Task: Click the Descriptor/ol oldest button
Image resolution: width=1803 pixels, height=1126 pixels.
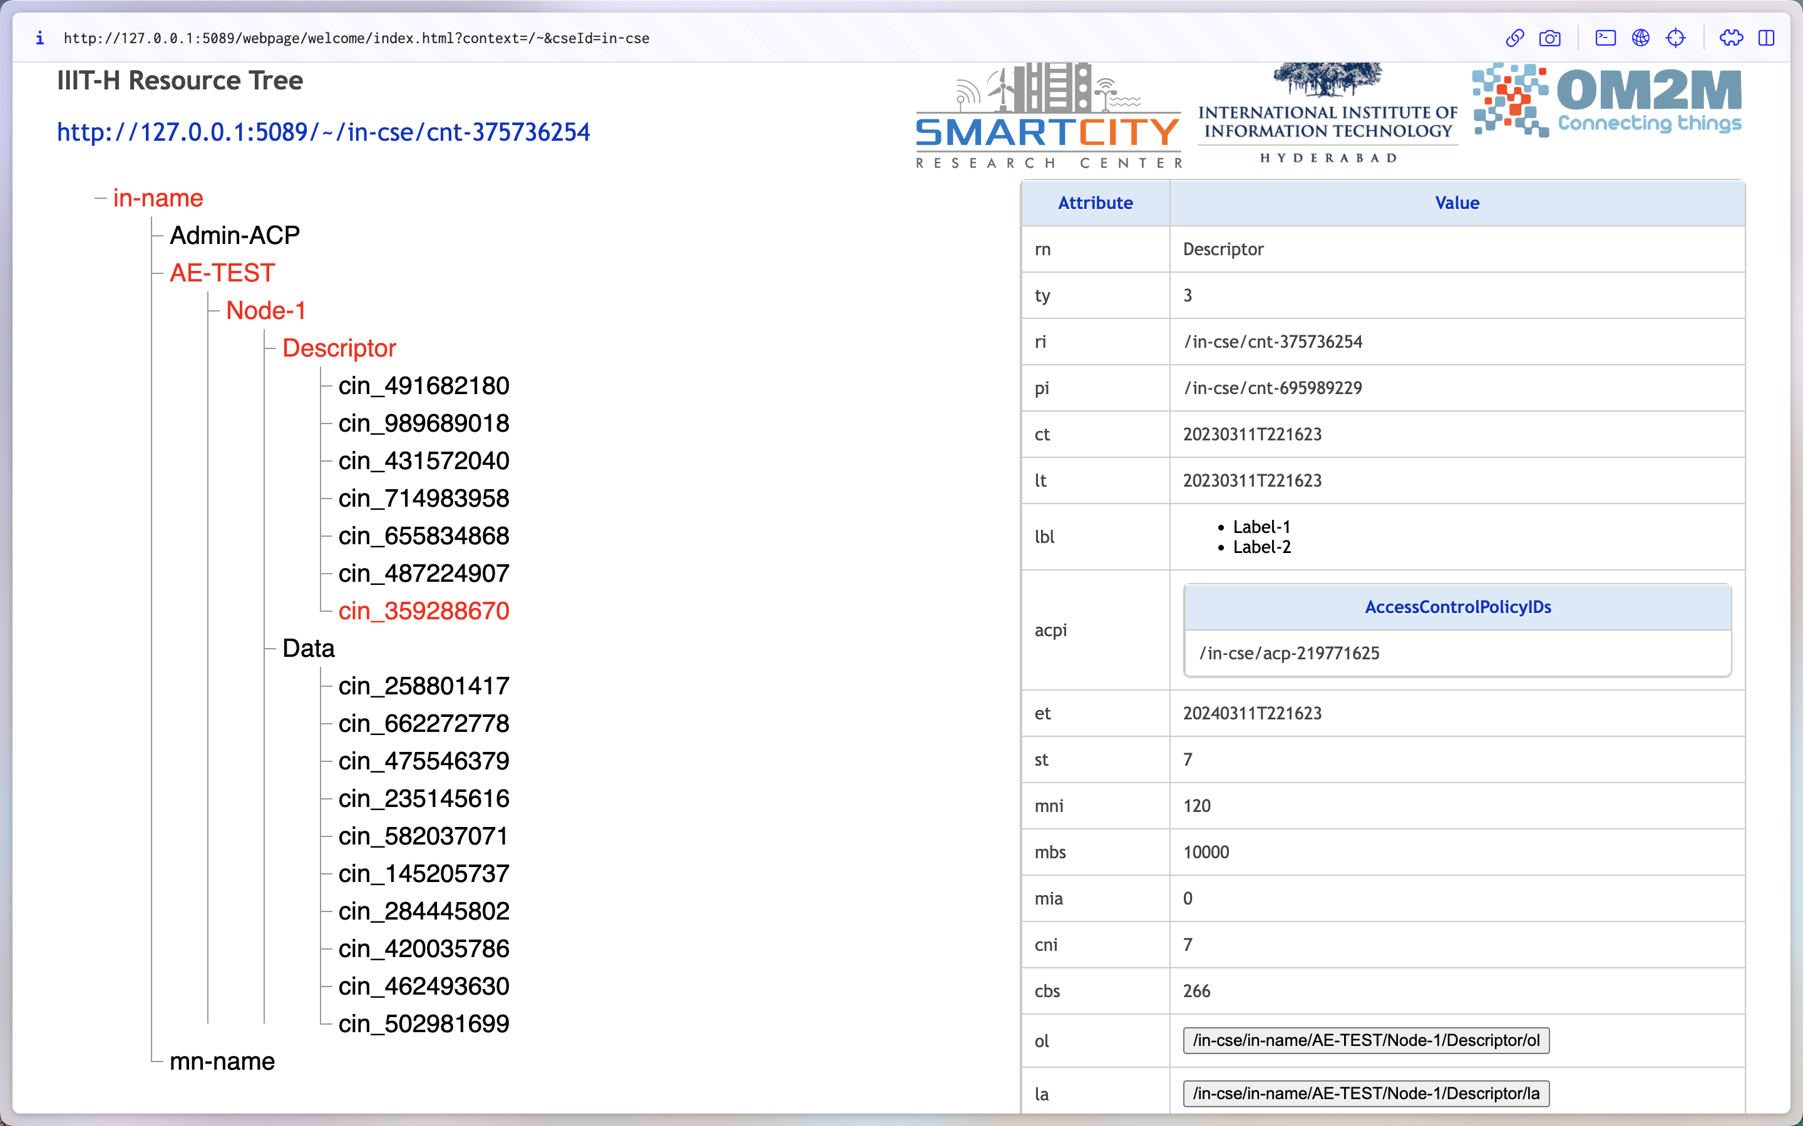Action: pyautogui.click(x=1365, y=1040)
